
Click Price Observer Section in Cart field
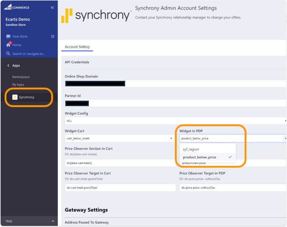pos(120,163)
